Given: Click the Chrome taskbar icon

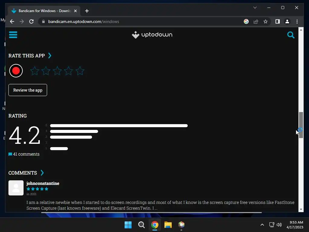Looking at the screenshot, I should [155, 225].
